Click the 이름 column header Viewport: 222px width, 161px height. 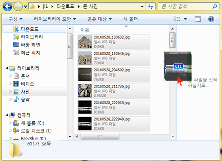(x=85, y=30)
